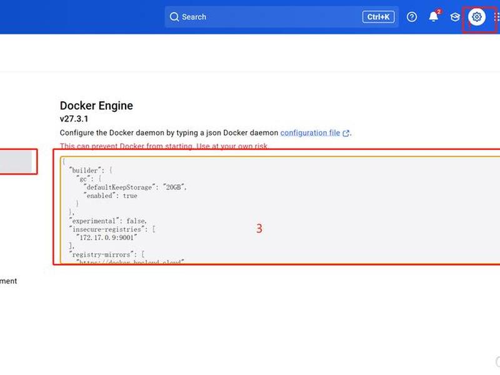The image size is (500, 375).
Task: Click the Docker Engine heading
Action: point(96,106)
